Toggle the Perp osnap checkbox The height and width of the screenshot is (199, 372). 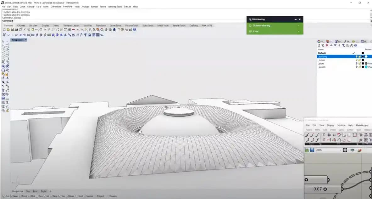[x=52, y=196]
